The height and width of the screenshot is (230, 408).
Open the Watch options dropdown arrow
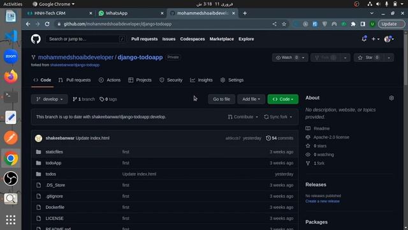pyautogui.click(x=303, y=57)
